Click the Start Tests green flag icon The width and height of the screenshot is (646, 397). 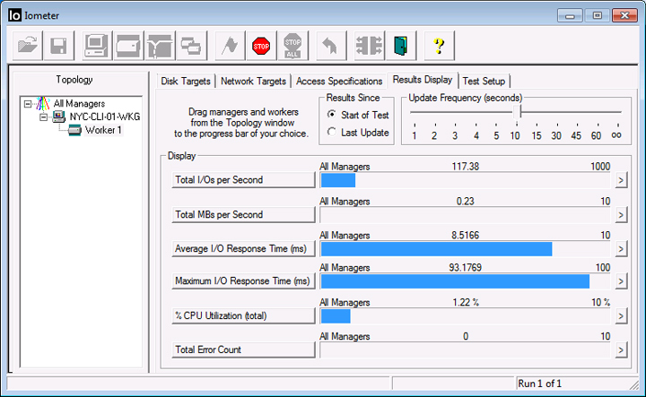[228, 45]
